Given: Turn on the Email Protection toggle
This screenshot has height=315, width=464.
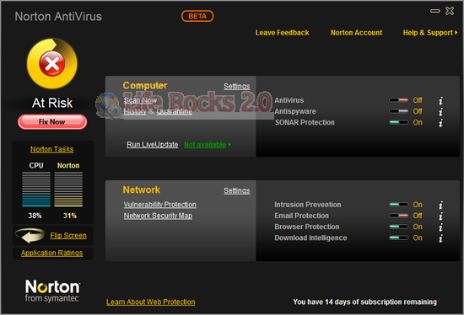Looking at the screenshot, I should [x=398, y=216].
